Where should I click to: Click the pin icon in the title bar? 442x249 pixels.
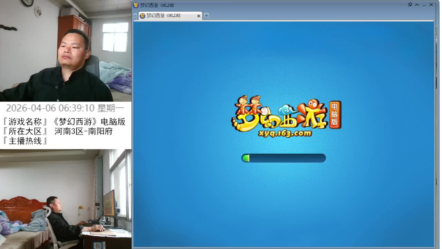[x=410, y=5]
